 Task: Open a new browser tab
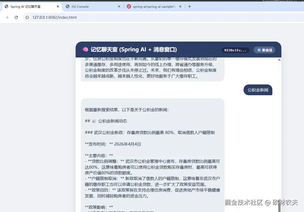pyautogui.click(x=190, y=7)
